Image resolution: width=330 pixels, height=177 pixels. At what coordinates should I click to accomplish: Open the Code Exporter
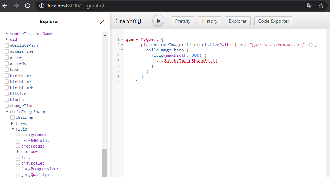click(274, 21)
